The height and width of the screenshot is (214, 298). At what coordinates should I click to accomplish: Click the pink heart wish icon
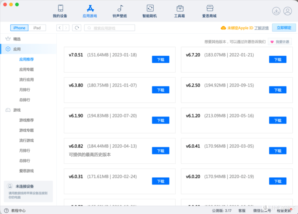coord(272,42)
